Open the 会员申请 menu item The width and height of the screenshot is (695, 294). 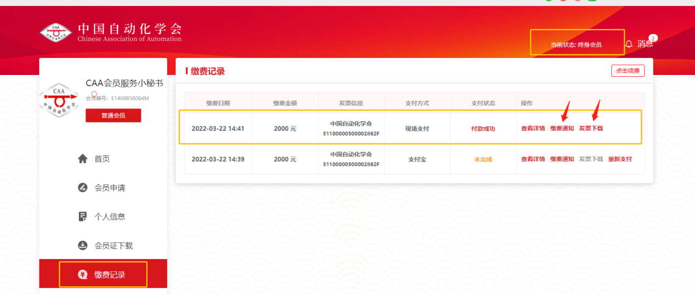click(x=110, y=188)
